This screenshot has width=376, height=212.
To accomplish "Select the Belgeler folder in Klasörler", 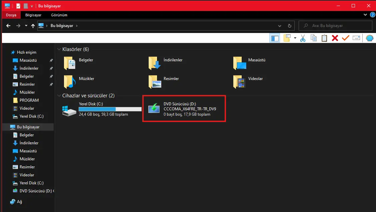I will tap(78, 63).
